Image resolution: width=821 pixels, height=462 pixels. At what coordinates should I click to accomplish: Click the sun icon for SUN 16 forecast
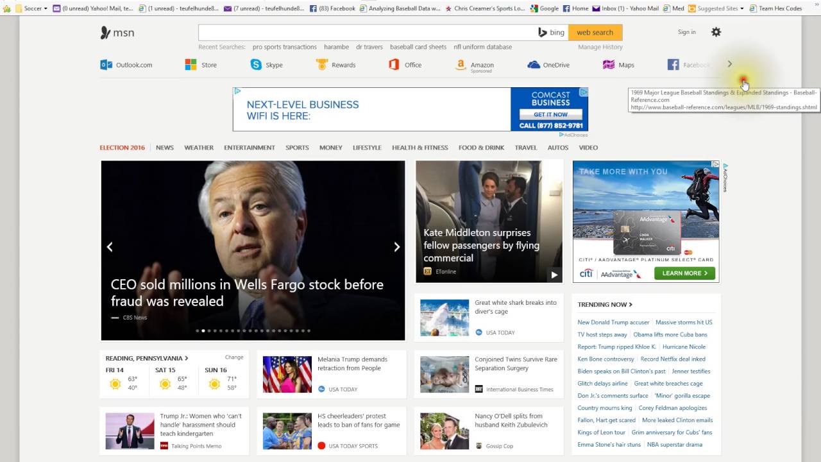[x=214, y=384]
